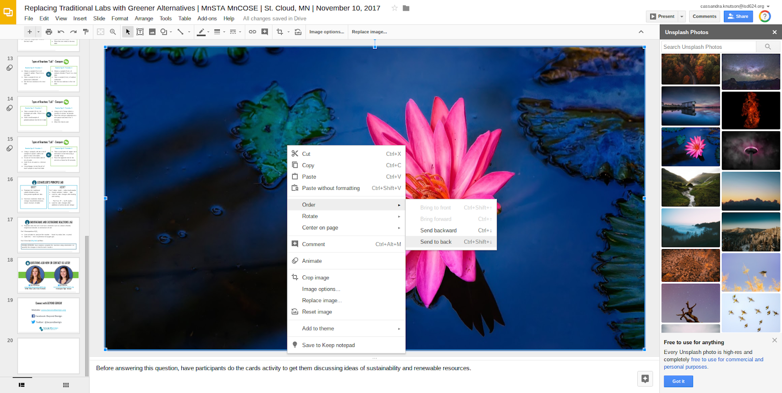The image size is (782, 393).
Task: Choose Send to back in submenu
Action: click(x=451, y=242)
